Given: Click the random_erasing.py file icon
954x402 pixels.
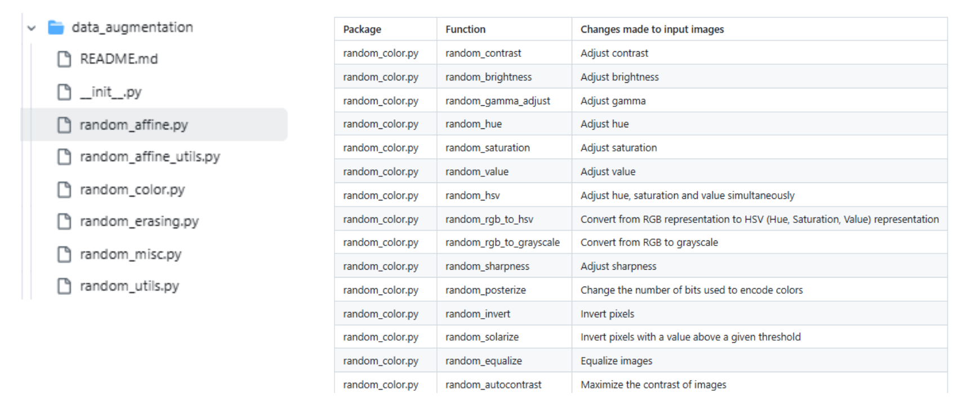Looking at the screenshot, I should tap(64, 222).
